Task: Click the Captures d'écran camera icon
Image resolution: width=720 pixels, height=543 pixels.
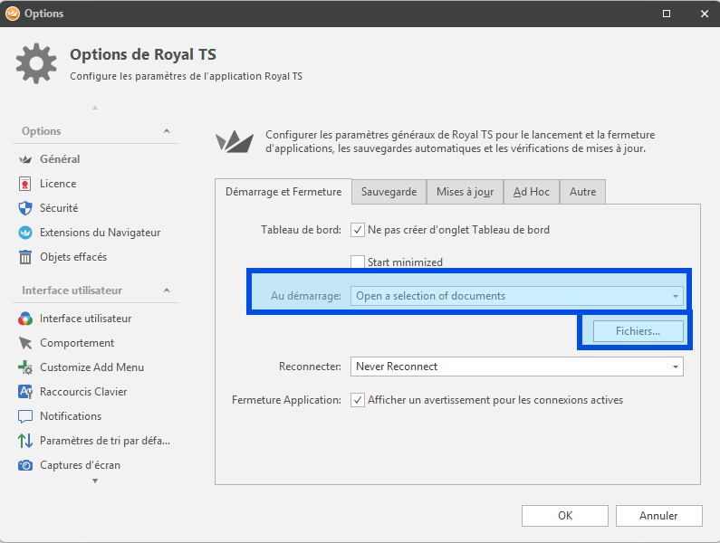Action: 25,465
